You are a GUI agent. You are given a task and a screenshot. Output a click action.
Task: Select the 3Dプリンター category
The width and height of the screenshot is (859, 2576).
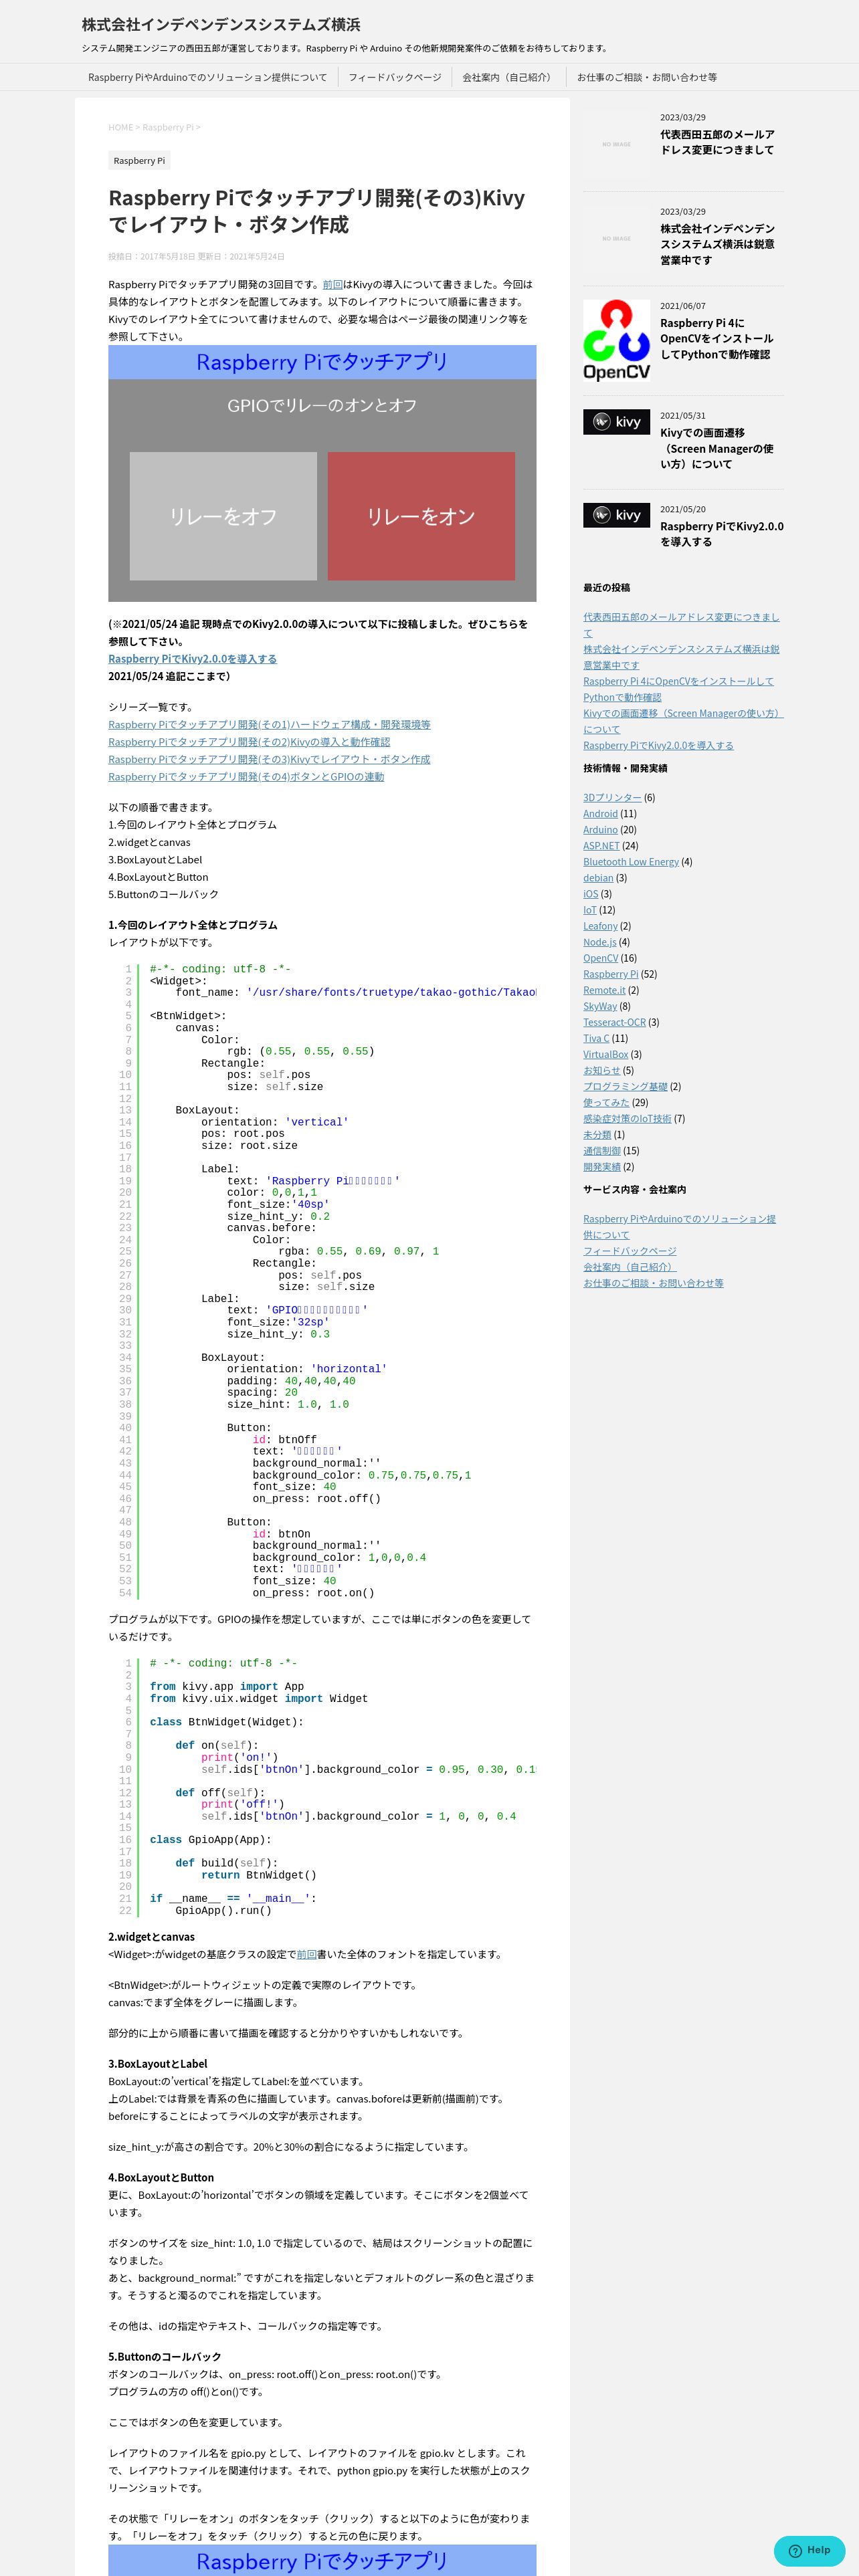click(612, 798)
